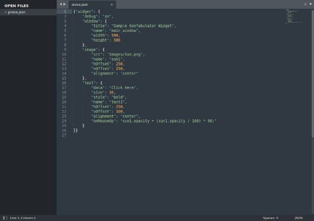Close prova.json in the Open Files sidebar

(x=6, y=12)
